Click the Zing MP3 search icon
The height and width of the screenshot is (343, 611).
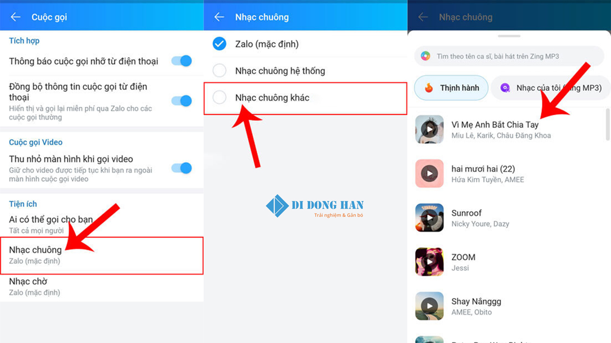pyautogui.click(x=426, y=56)
